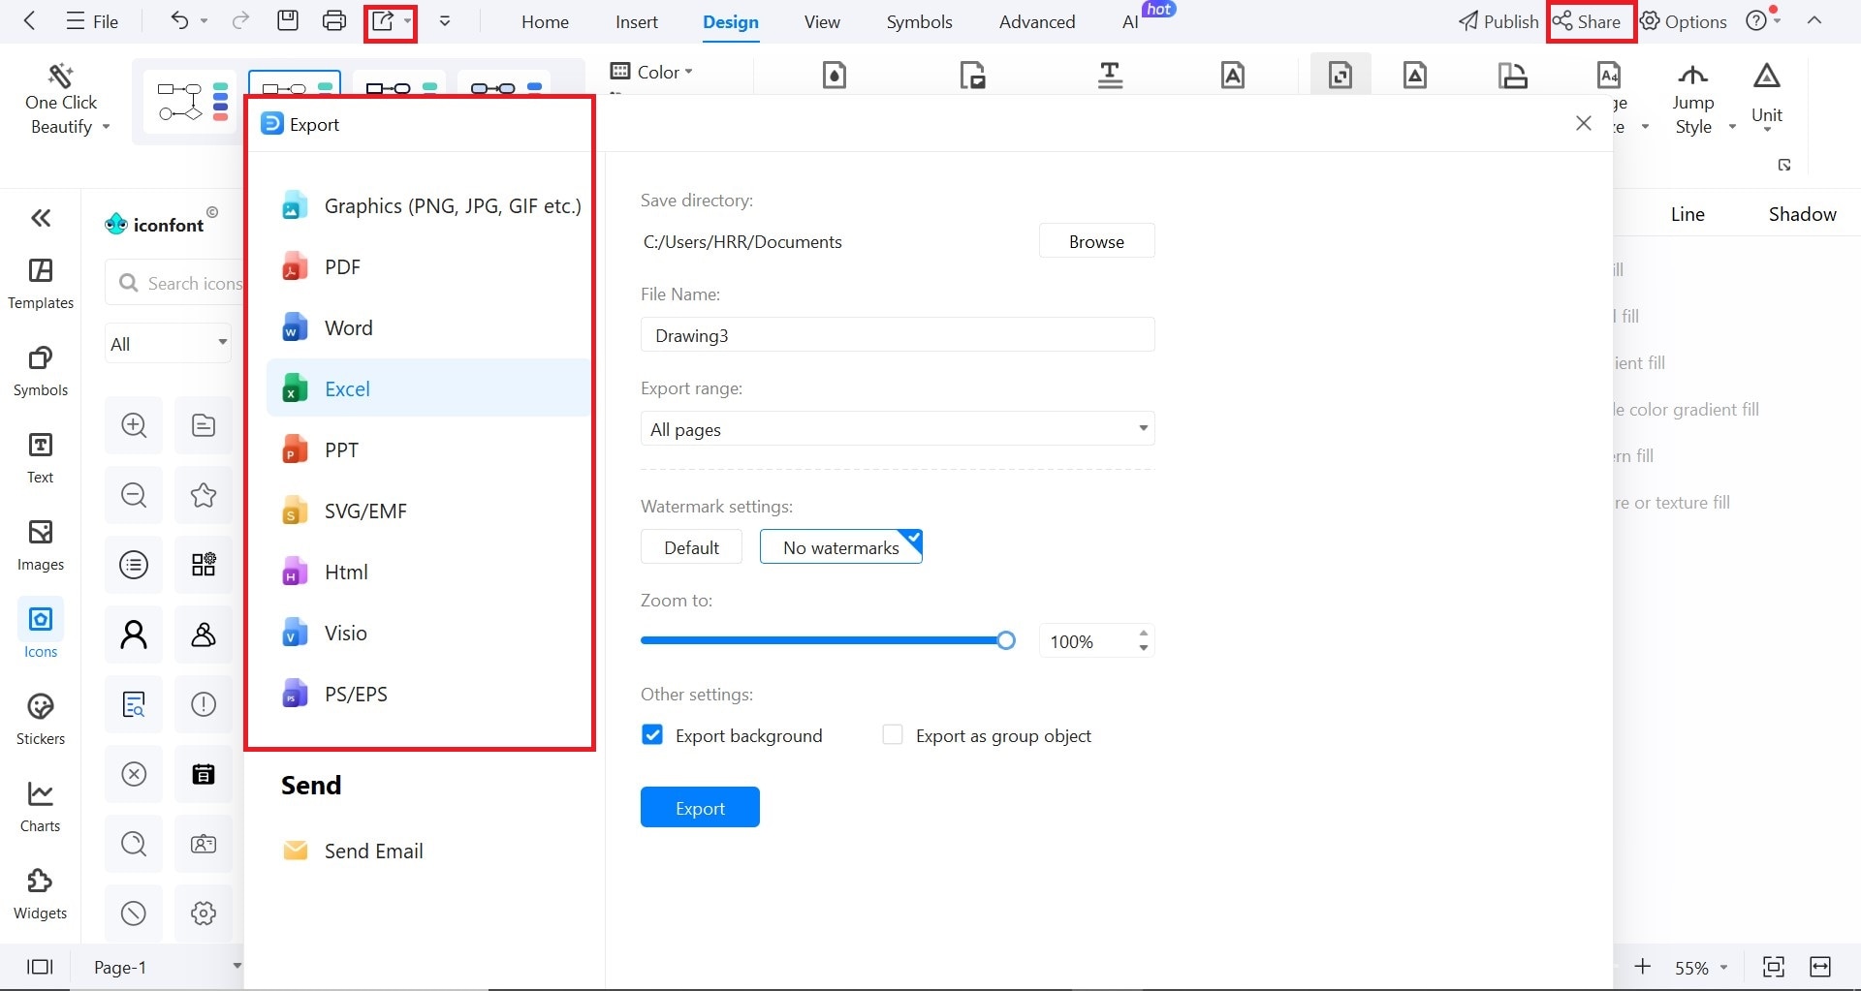Open the quick access customize dropdown

[x=445, y=20]
